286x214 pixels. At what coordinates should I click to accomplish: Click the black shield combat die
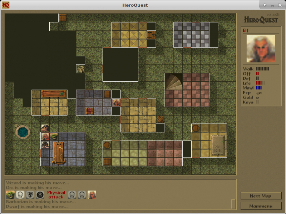(x=40, y=195)
